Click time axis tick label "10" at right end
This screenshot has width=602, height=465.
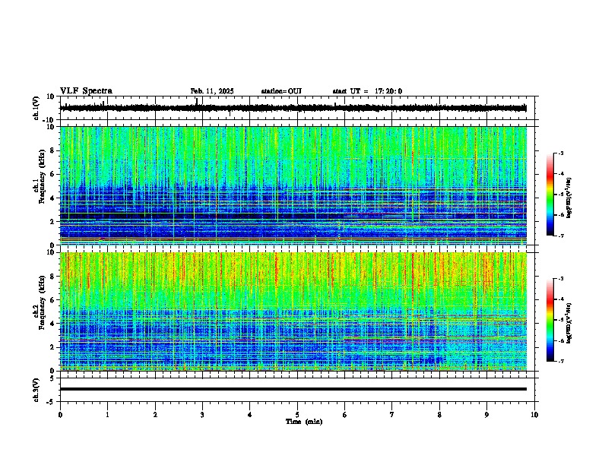coord(534,415)
